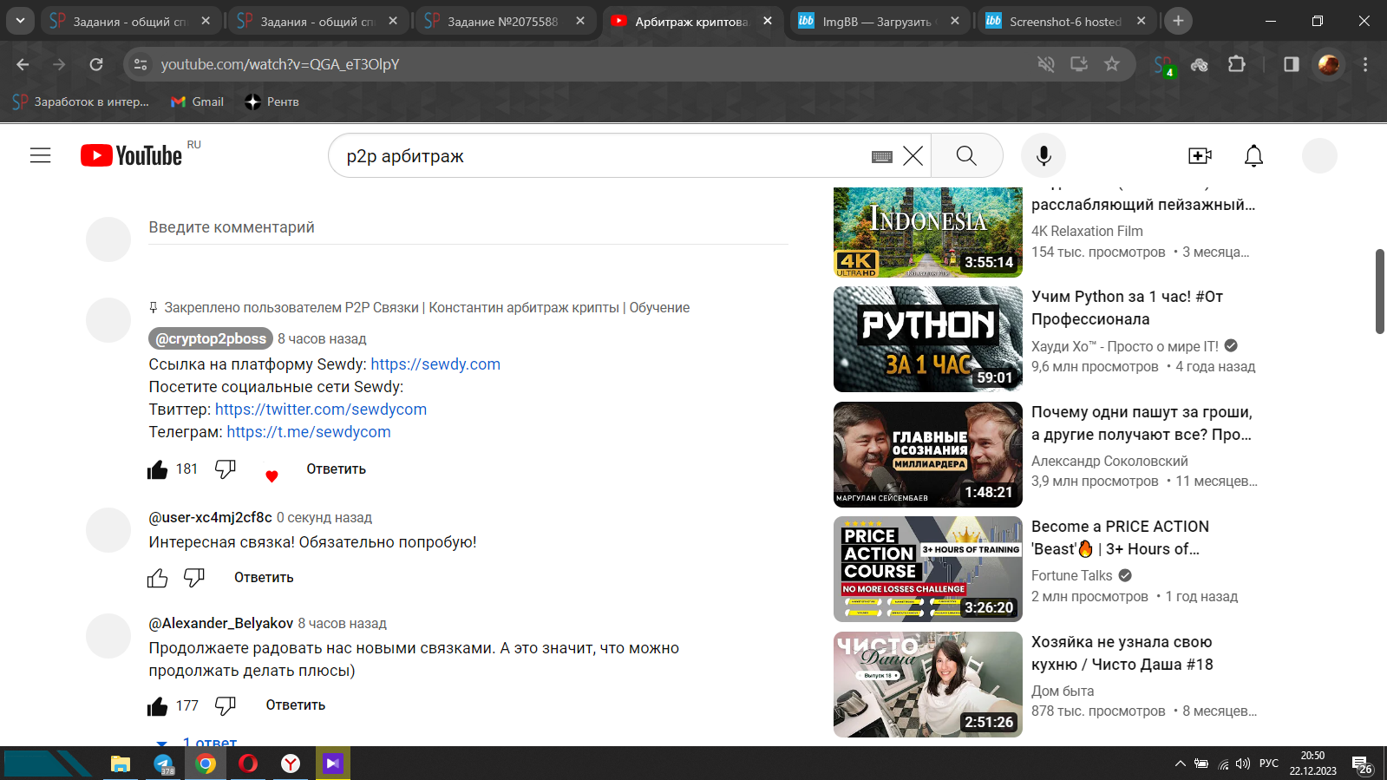Click the magnifier search button
This screenshot has height=780, width=1387.
pyautogui.click(x=966, y=155)
